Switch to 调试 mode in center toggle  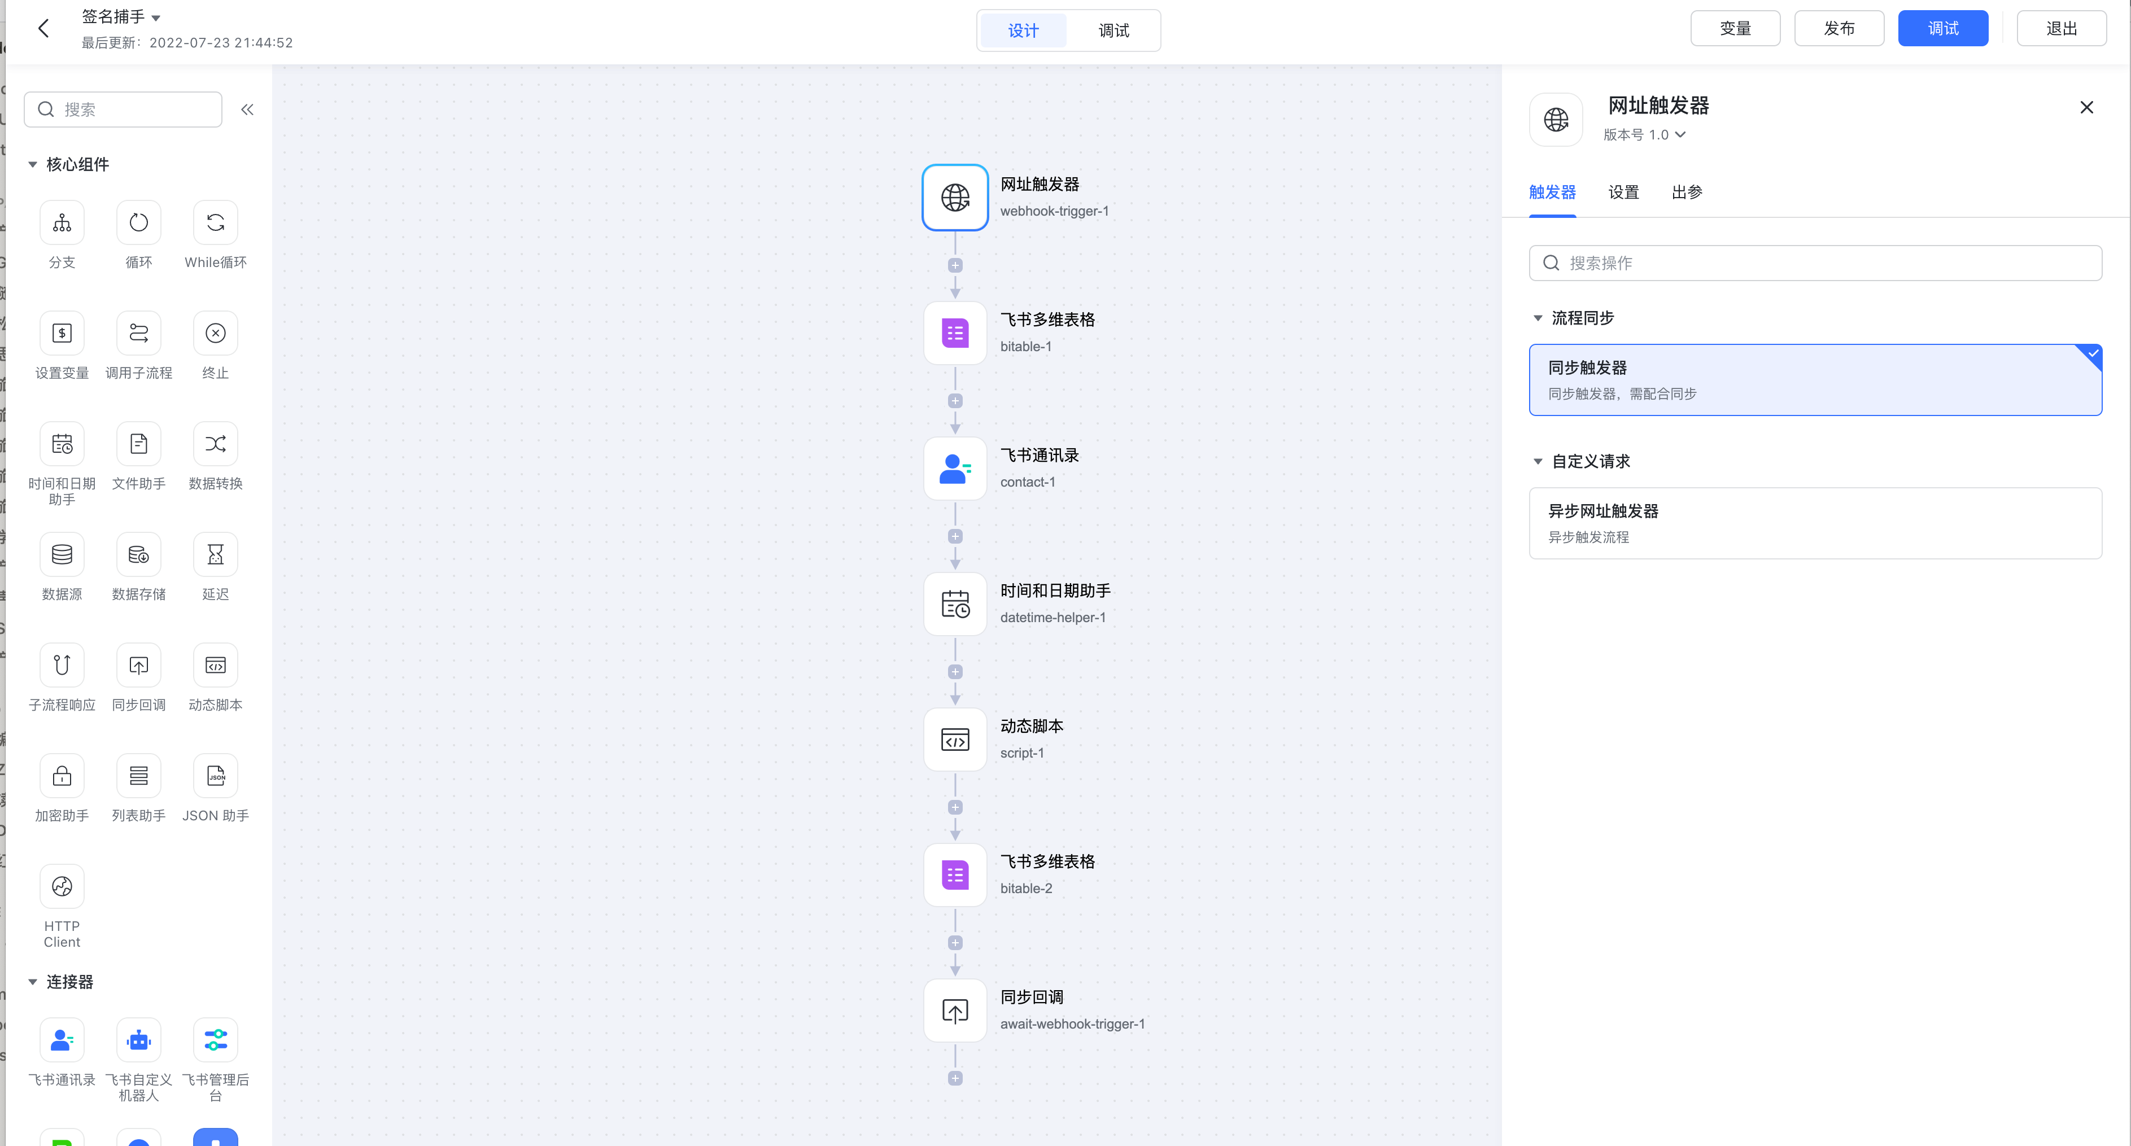1113,30
